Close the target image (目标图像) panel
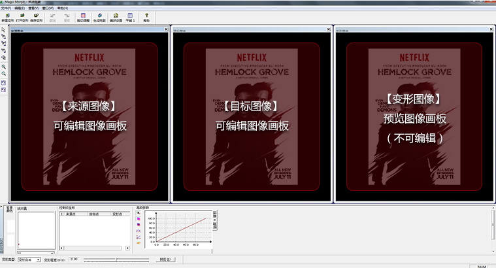This screenshot has height=268, width=496. [x=329, y=29]
